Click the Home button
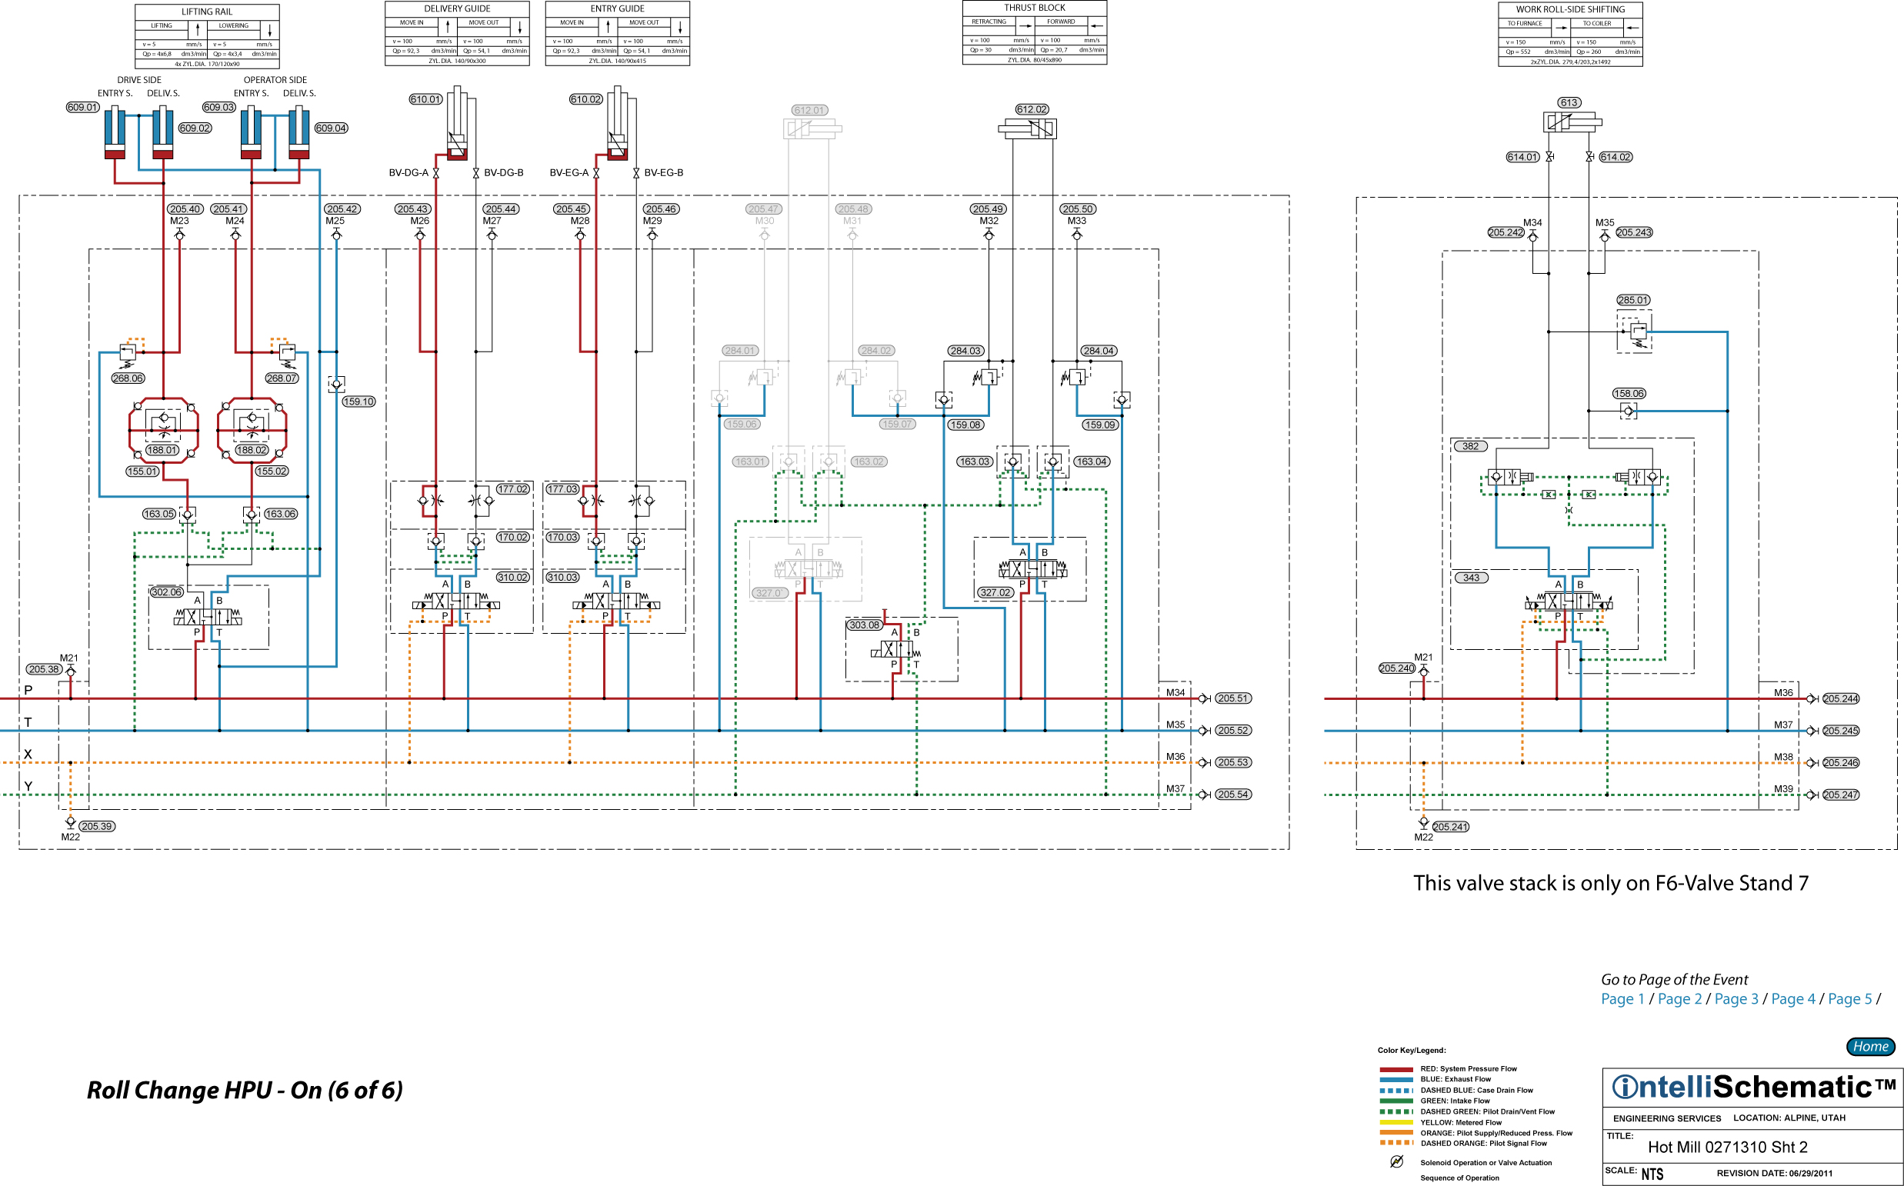1904x1186 pixels. 1870,1046
